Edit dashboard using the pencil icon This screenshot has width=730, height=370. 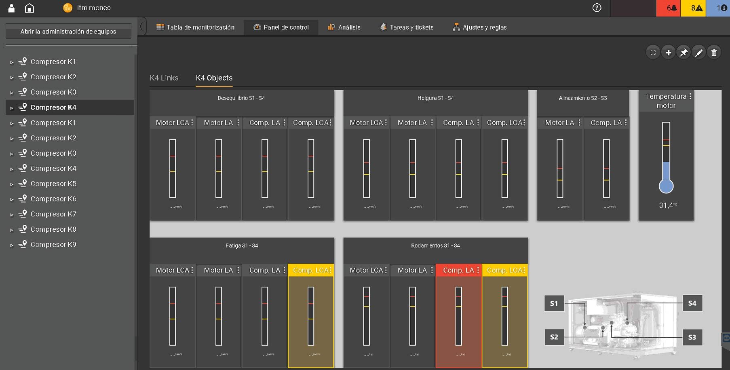(699, 53)
